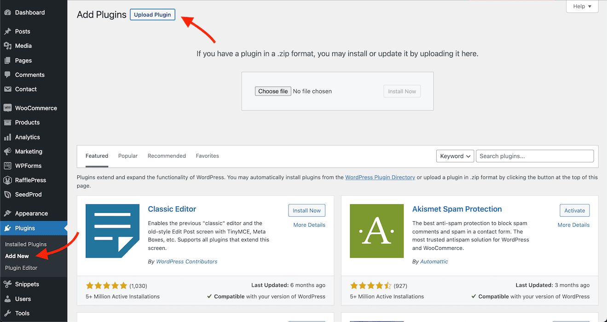Switch to the Recommended tab
Screen dimensions: 607x322
click(x=167, y=156)
